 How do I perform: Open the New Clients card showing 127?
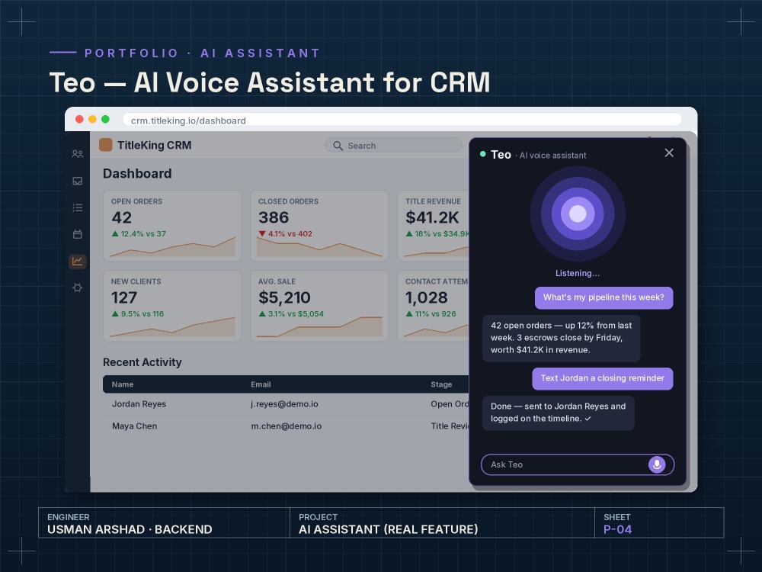pos(172,306)
